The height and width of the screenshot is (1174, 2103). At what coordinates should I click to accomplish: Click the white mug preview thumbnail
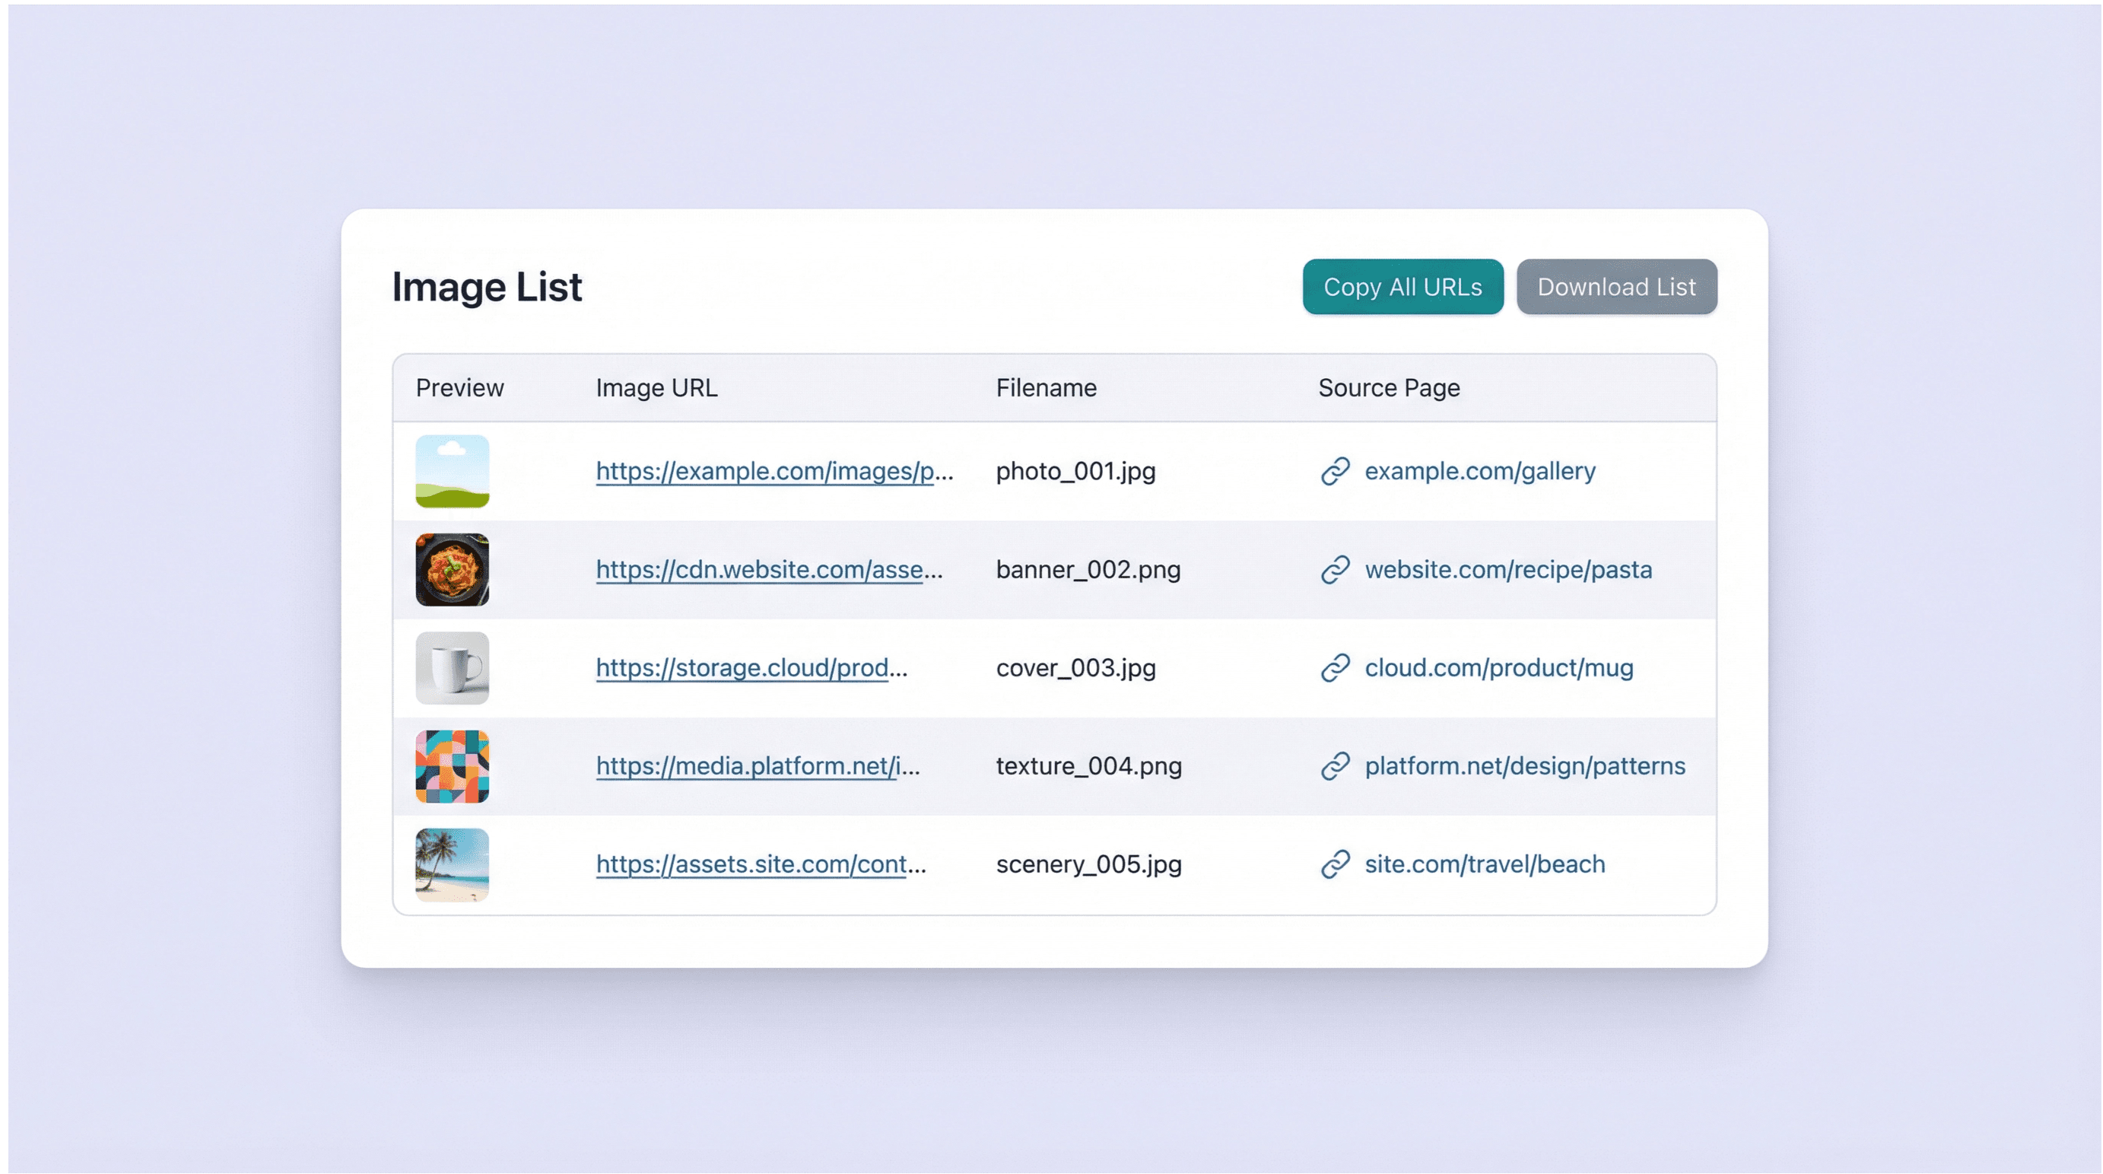[453, 667]
